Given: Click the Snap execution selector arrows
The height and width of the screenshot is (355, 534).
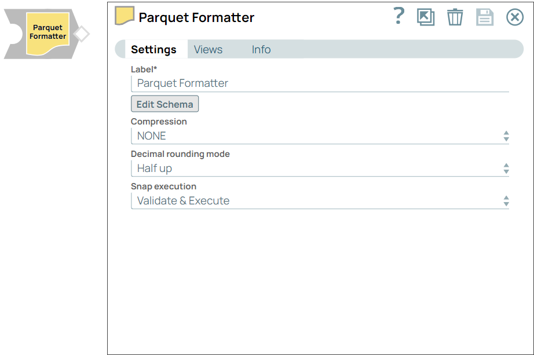Looking at the screenshot, I should pyautogui.click(x=506, y=201).
